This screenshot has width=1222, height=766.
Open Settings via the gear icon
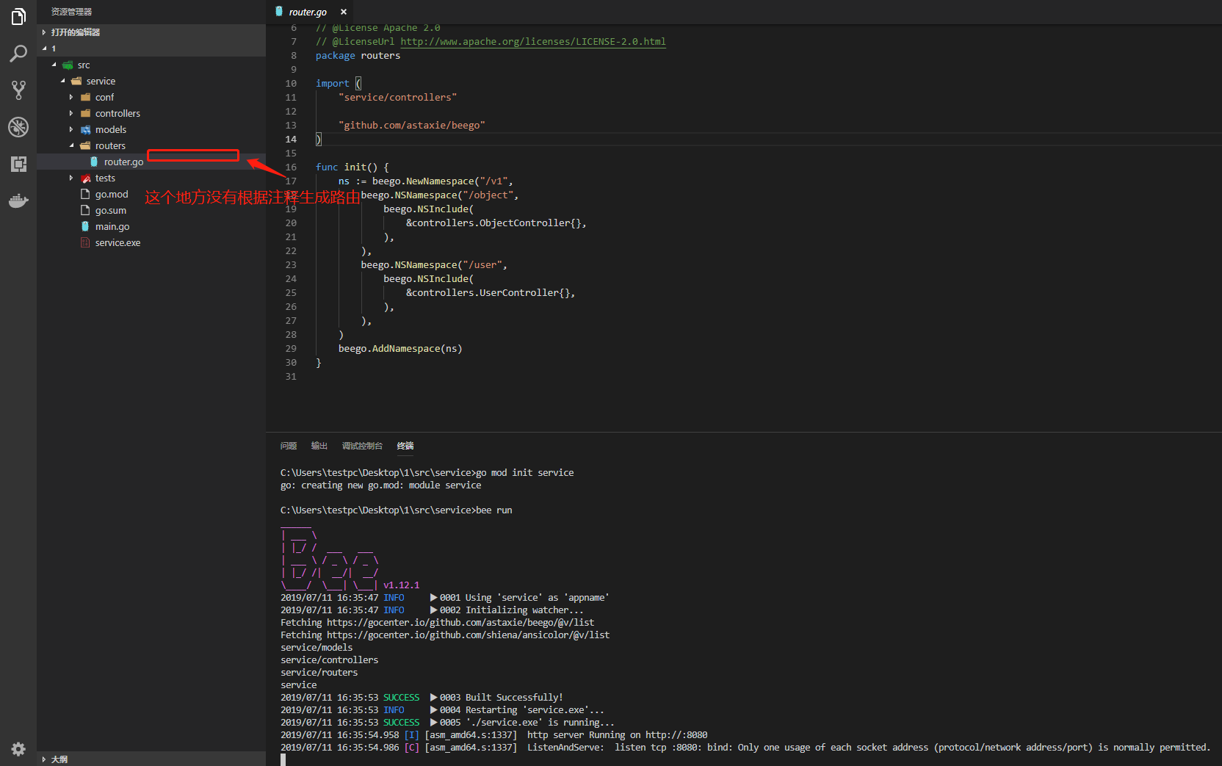(18, 749)
